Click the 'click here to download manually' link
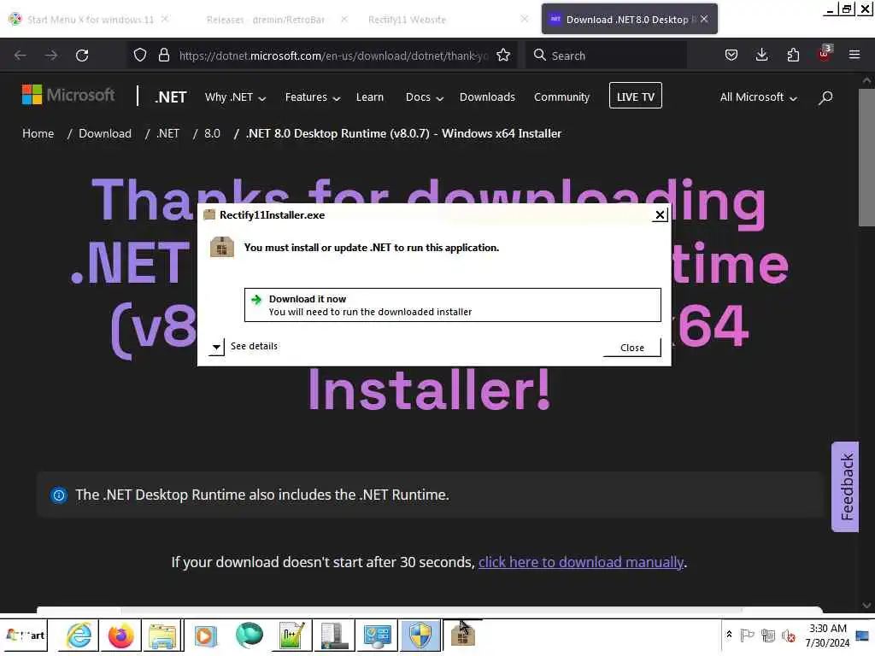Viewport: 875px width, 656px height. pos(580,562)
